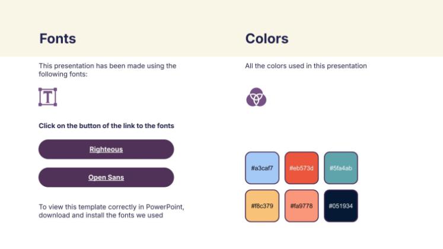443x249 pixels.
Task: Follow the Open Sans font link
Action: coord(106,177)
